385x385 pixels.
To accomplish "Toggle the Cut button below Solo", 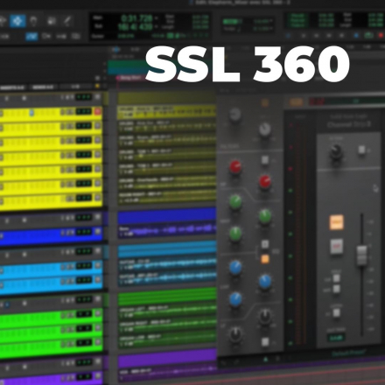I will click(x=336, y=246).
